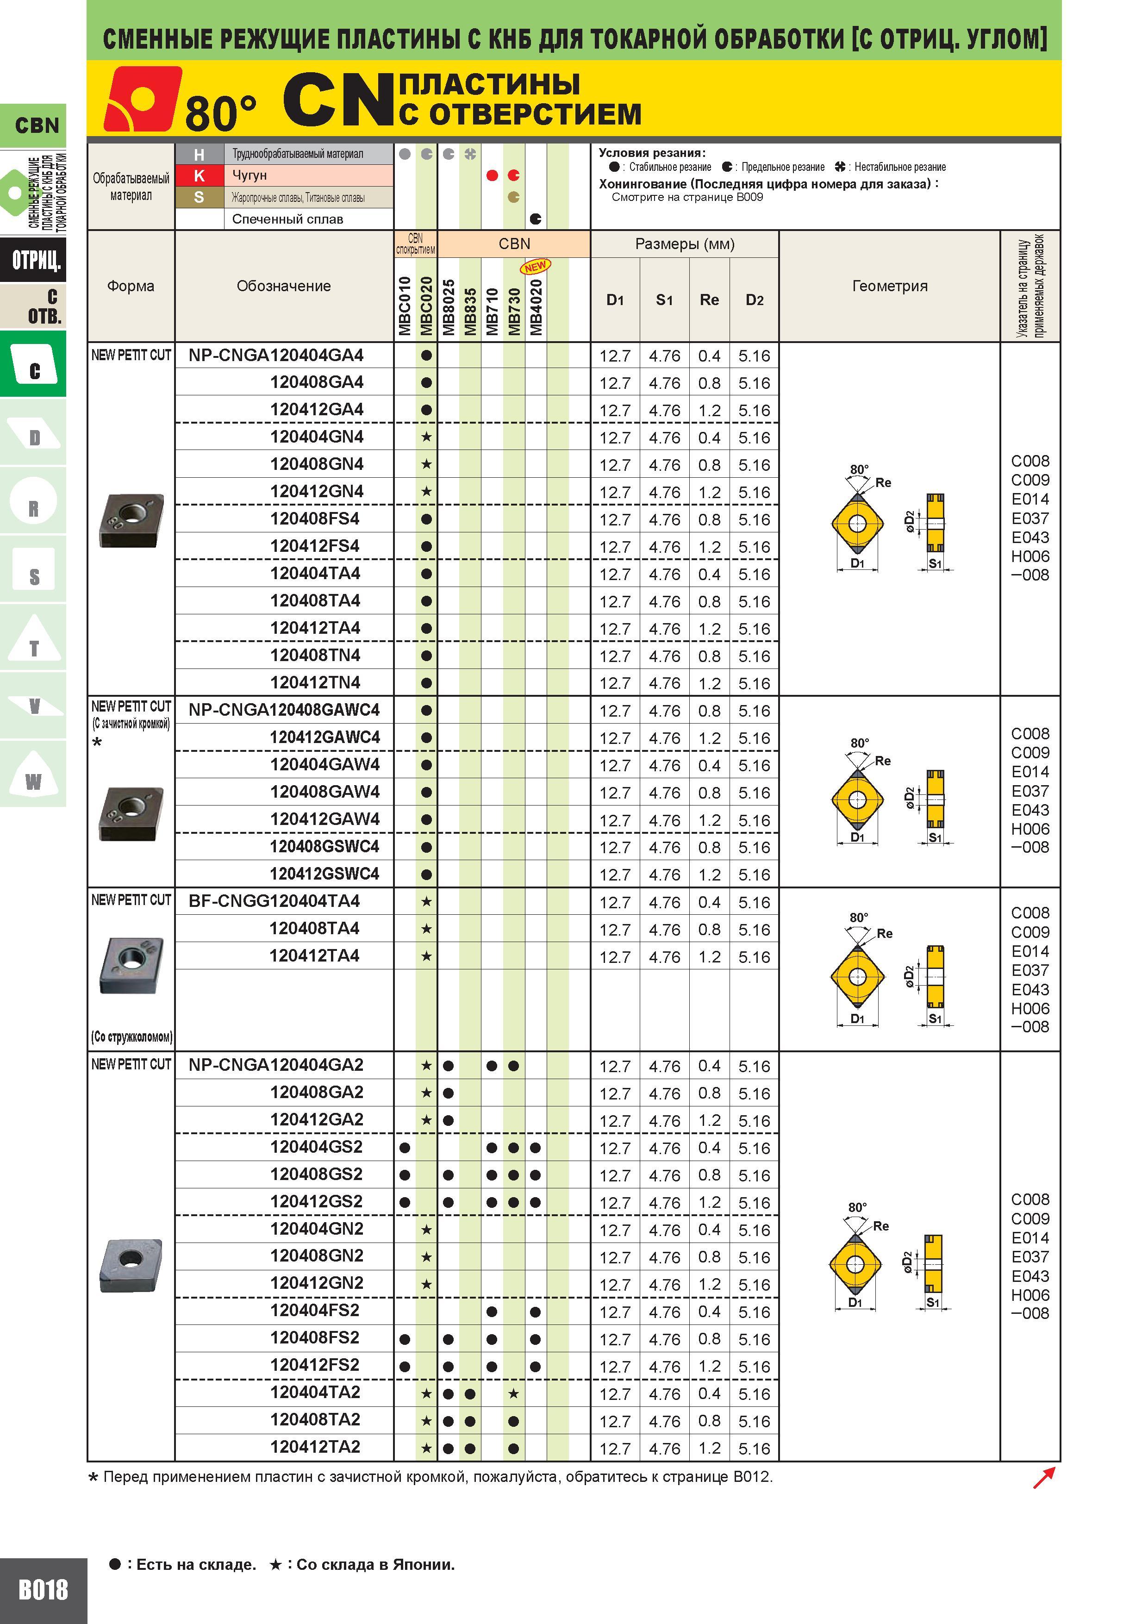Click the MB8025 grade column header
The image size is (1148, 1624).
(449, 308)
